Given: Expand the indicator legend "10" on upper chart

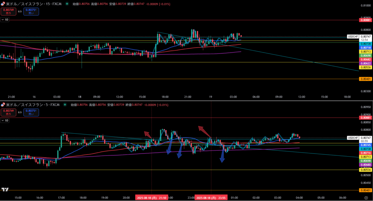Looking at the screenshot, I should [x=5, y=20].
